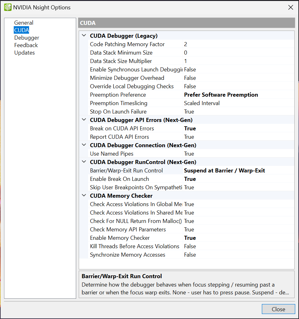Switch to the Feedback category
The image size is (299, 319).
(x=26, y=45)
